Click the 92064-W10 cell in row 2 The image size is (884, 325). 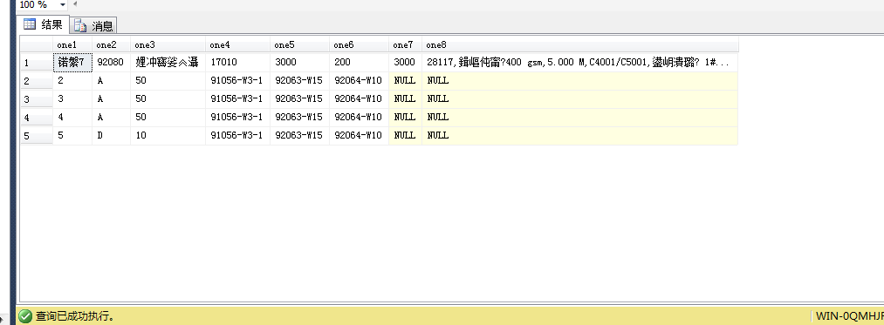tap(360, 81)
